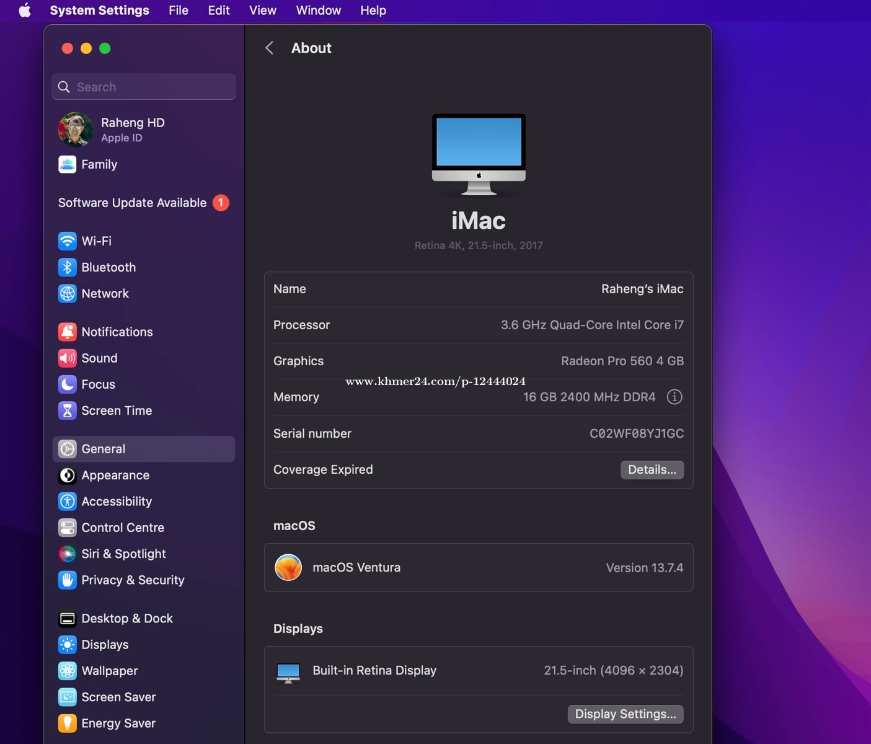Open the Bluetooth icon in sidebar
Viewport: 871px width, 744px height.
67,267
